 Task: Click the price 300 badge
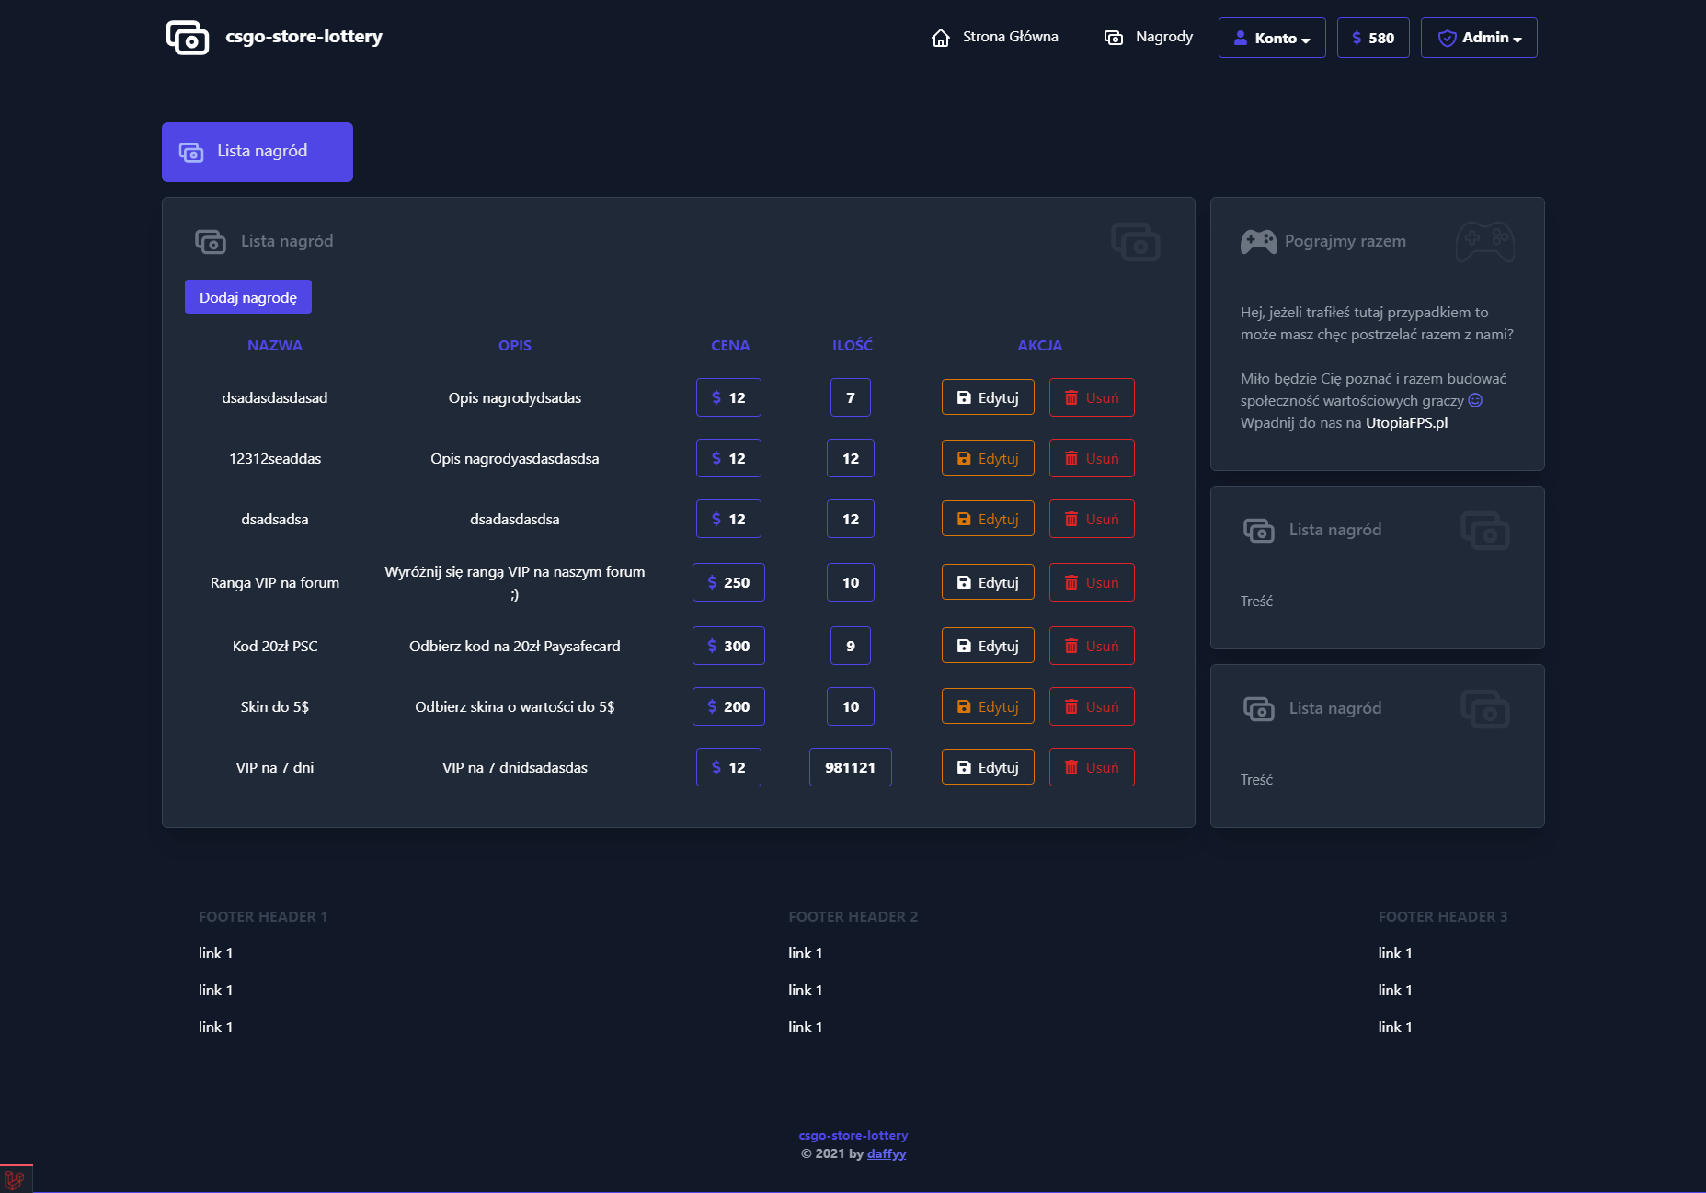pyautogui.click(x=728, y=646)
